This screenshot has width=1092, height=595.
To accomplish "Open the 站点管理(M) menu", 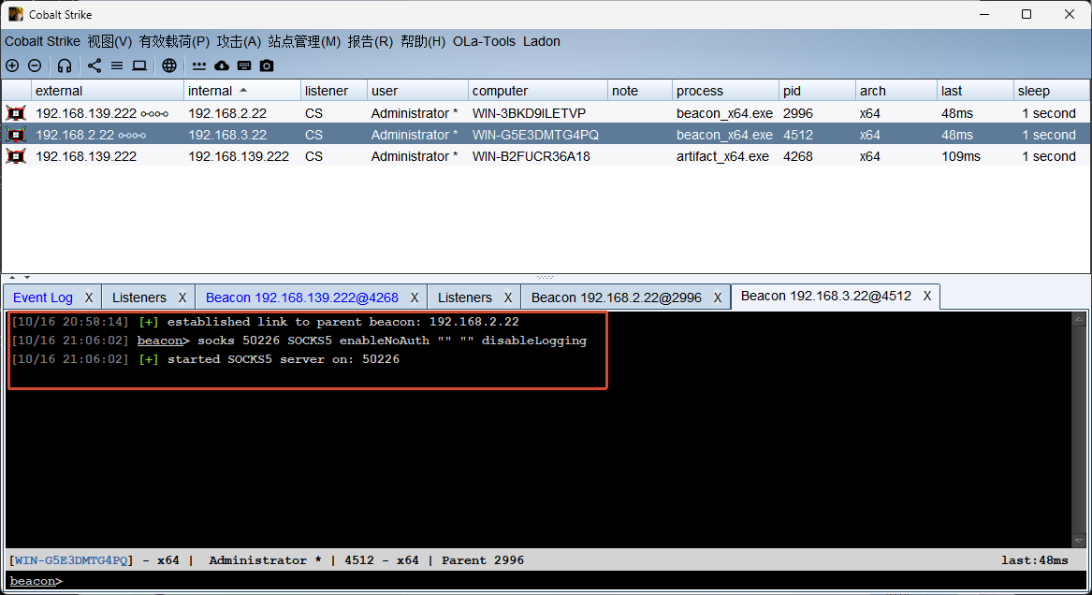I will click(304, 42).
